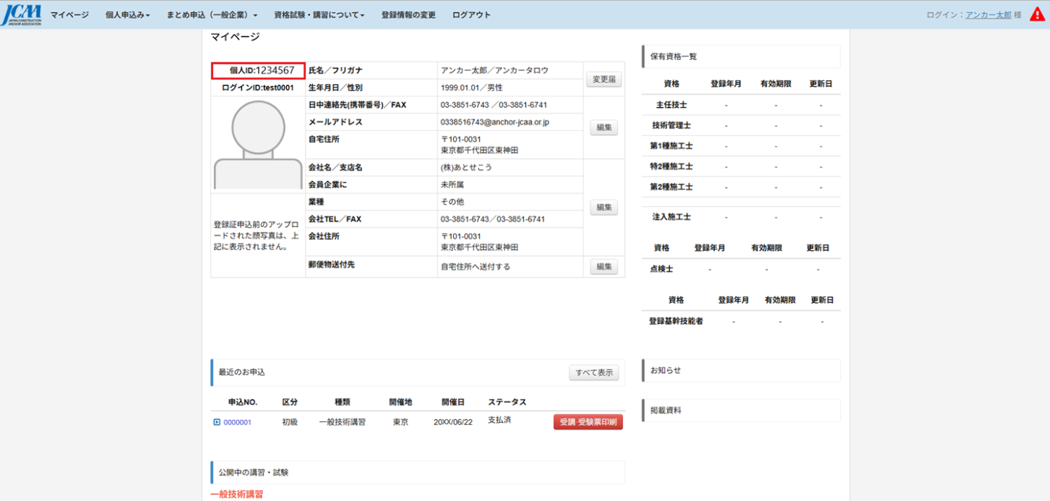Click 技術管理士 qualification row
Image resolution: width=1050 pixels, height=501 pixels.
(x=741, y=125)
